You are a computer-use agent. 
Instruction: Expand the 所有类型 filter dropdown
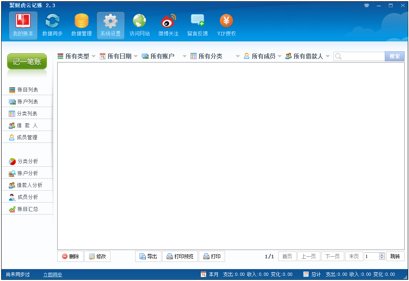77,57
